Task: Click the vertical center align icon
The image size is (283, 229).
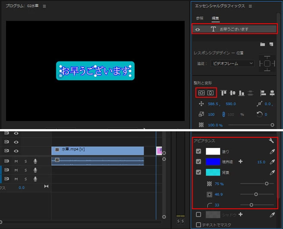Action: 201,93
